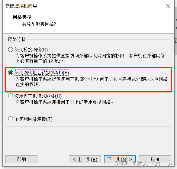Cancel the wizard with 取消 button

click(x=155, y=159)
